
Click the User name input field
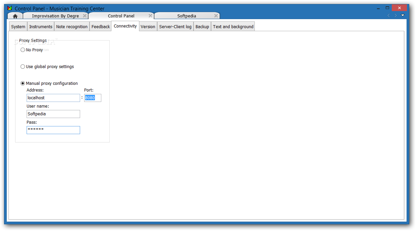pyautogui.click(x=53, y=114)
